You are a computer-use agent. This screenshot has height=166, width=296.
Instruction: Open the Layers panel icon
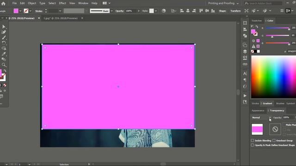coord(245,51)
